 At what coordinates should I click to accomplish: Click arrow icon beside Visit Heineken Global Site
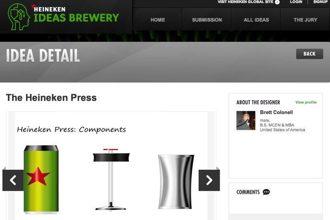click(277, 2)
